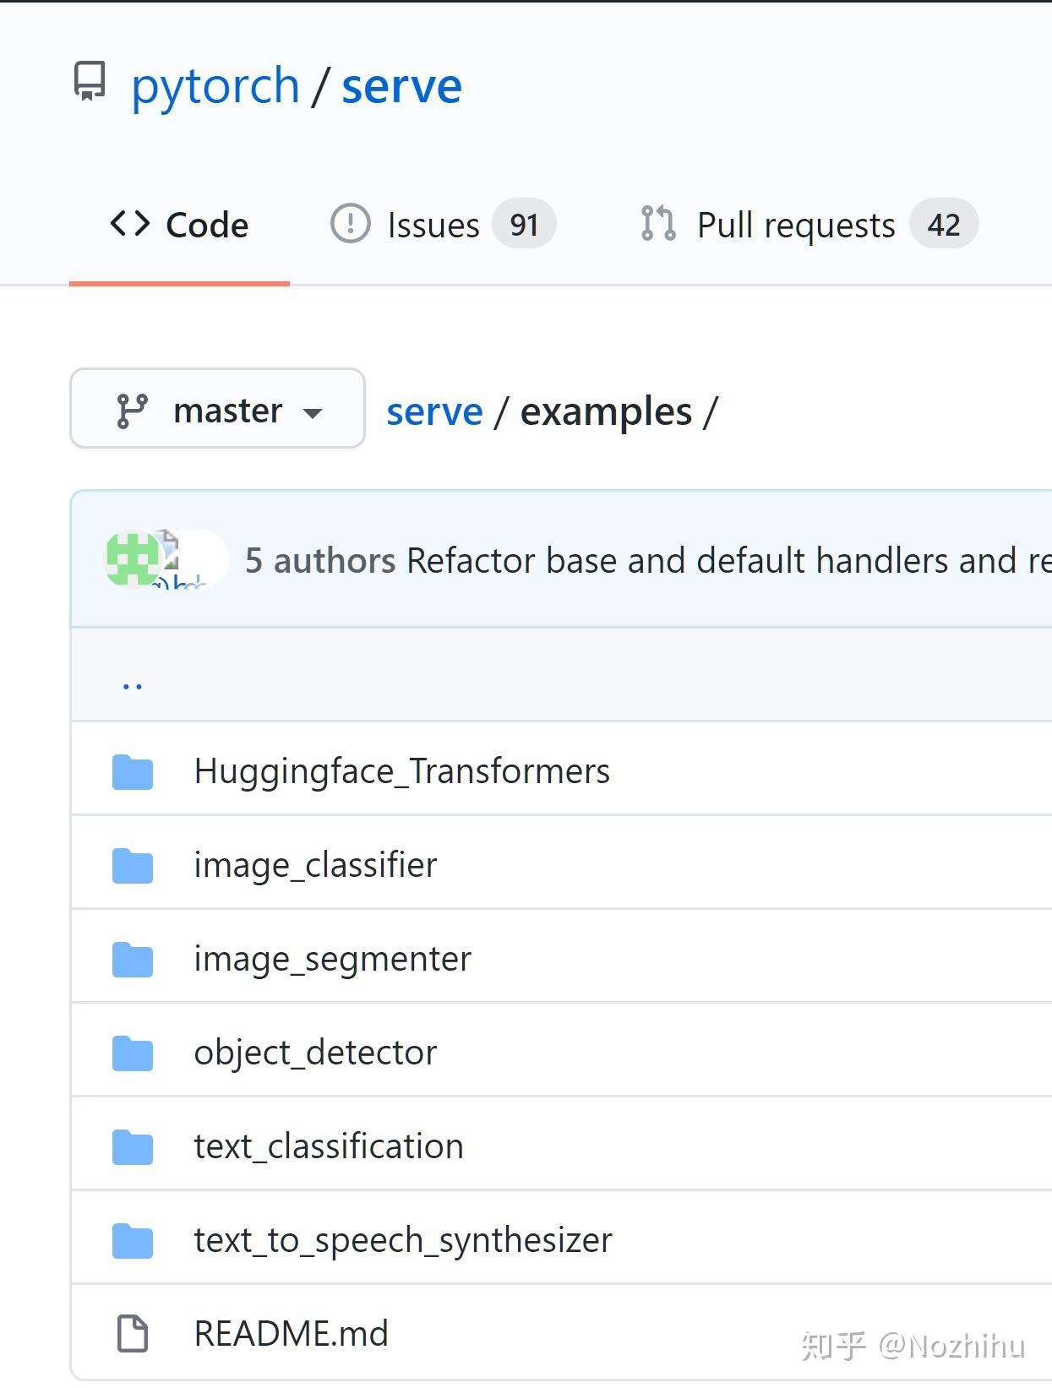Image resolution: width=1052 pixels, height=1388 pixels.
Task: Open the master branch dropdown
Action: (x=217, y=409)
